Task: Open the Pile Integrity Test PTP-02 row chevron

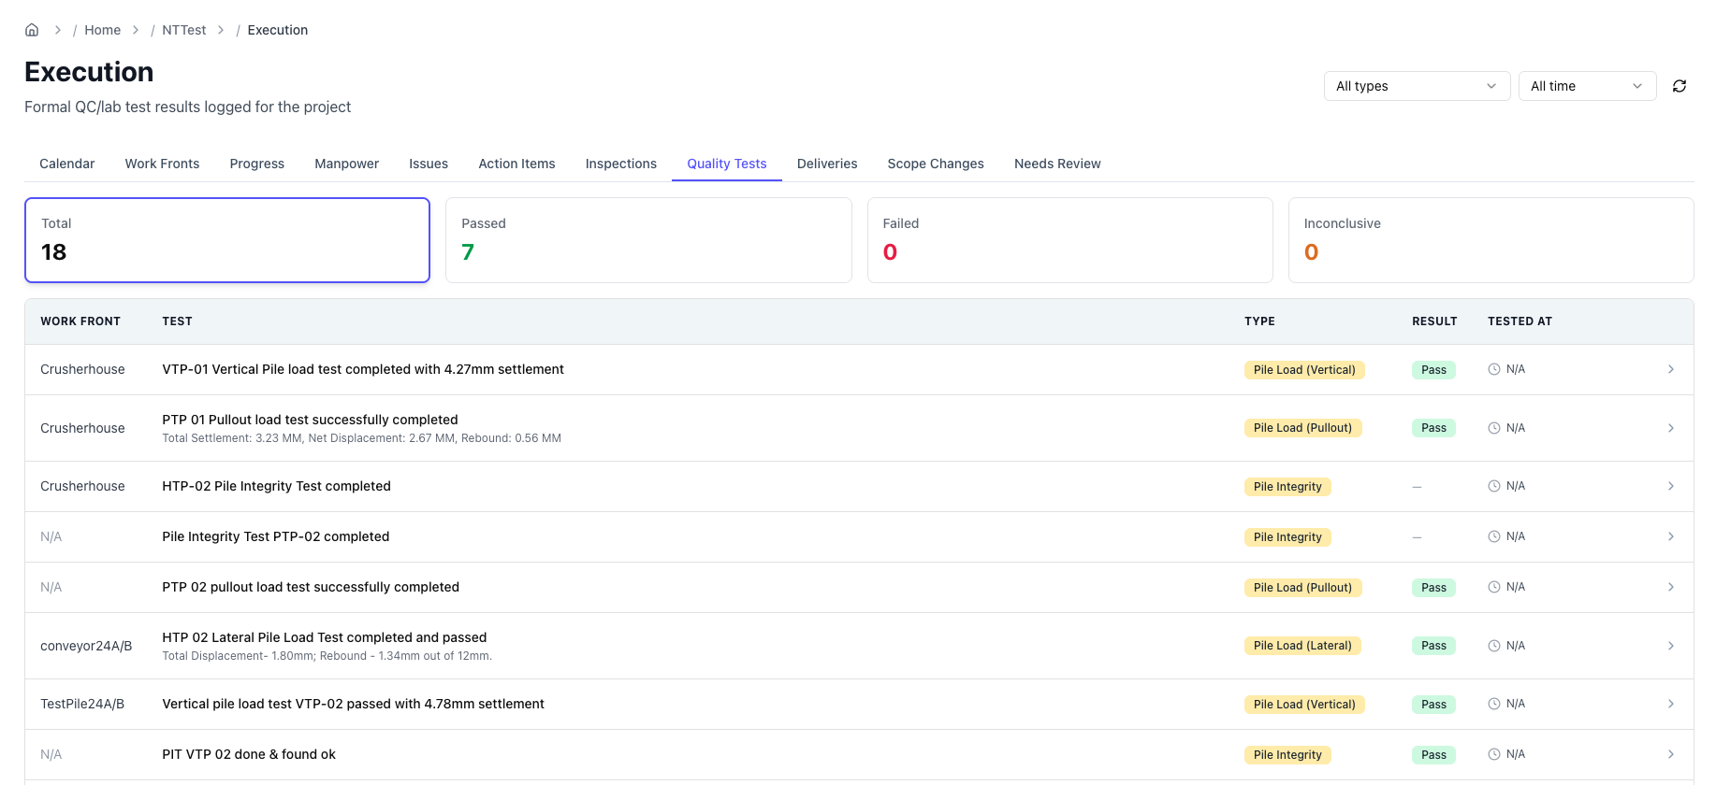Action: [x=1671, y=536]
